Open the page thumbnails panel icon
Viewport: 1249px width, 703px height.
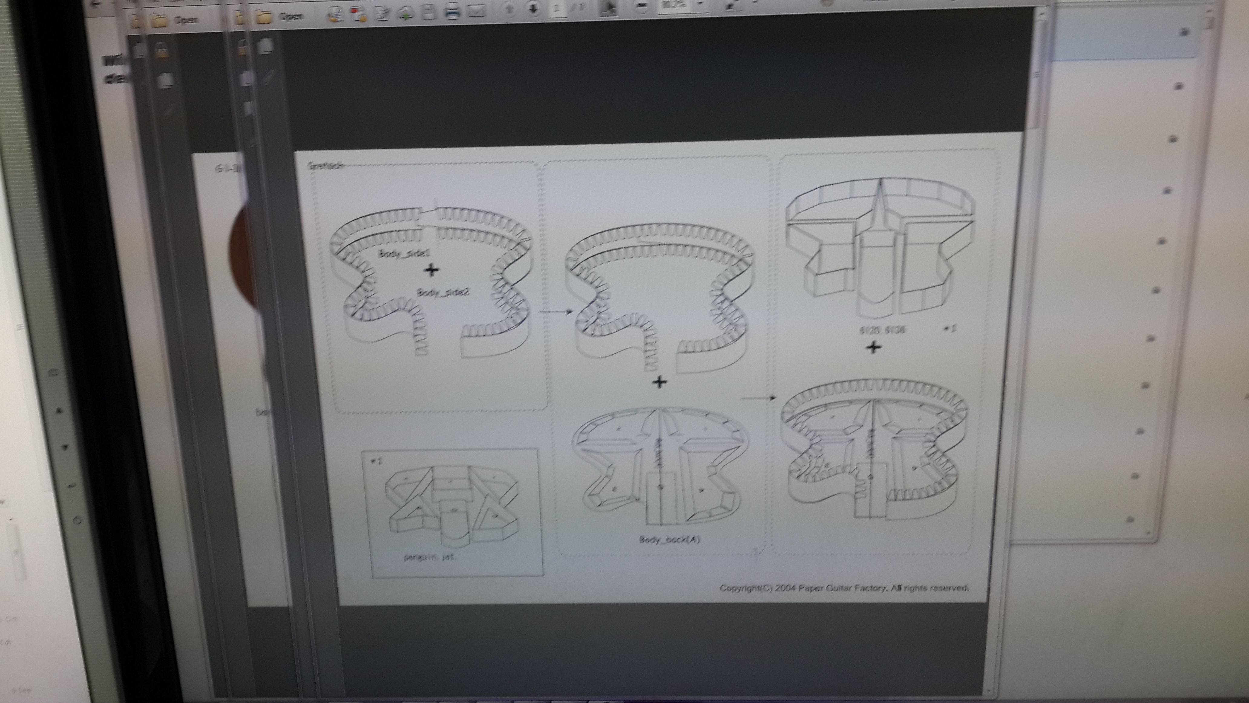click(x=265, y=46)
